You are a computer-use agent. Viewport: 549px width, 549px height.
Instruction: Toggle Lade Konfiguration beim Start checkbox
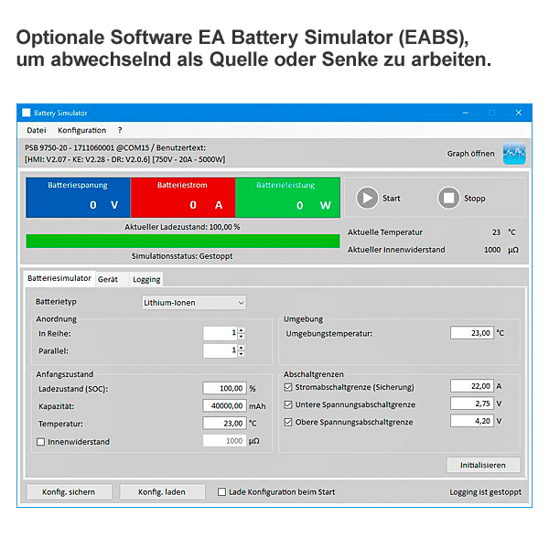point(222,491)
